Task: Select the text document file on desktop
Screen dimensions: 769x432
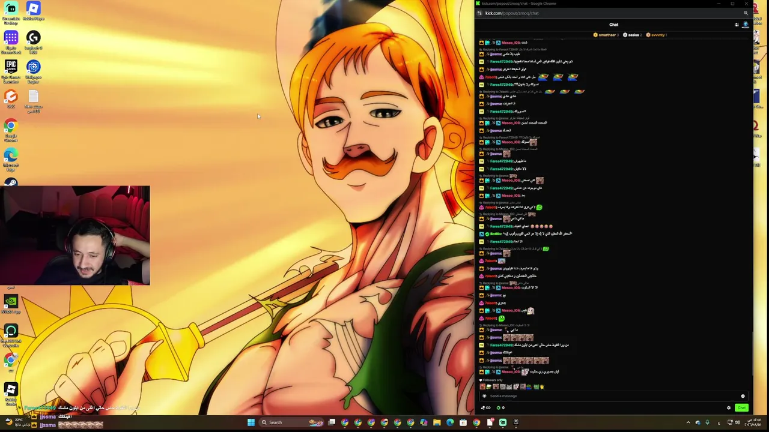Action: coord(33,102)
